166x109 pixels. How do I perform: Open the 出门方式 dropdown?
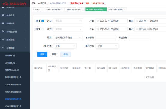pyautogui.click(x=107, y=46)
